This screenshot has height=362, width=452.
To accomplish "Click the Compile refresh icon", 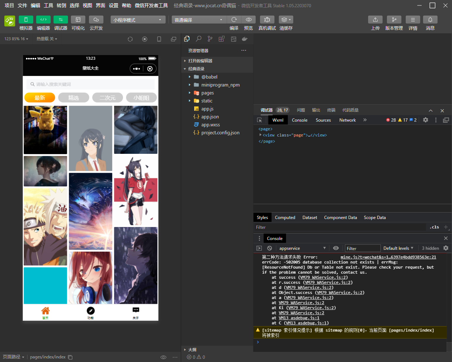I will [234, 20].
